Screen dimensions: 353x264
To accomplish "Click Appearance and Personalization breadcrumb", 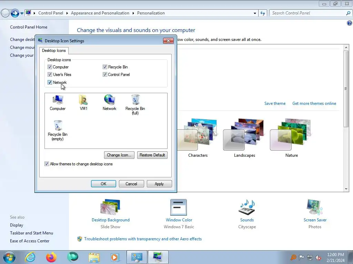I will (x=100, y=13).
